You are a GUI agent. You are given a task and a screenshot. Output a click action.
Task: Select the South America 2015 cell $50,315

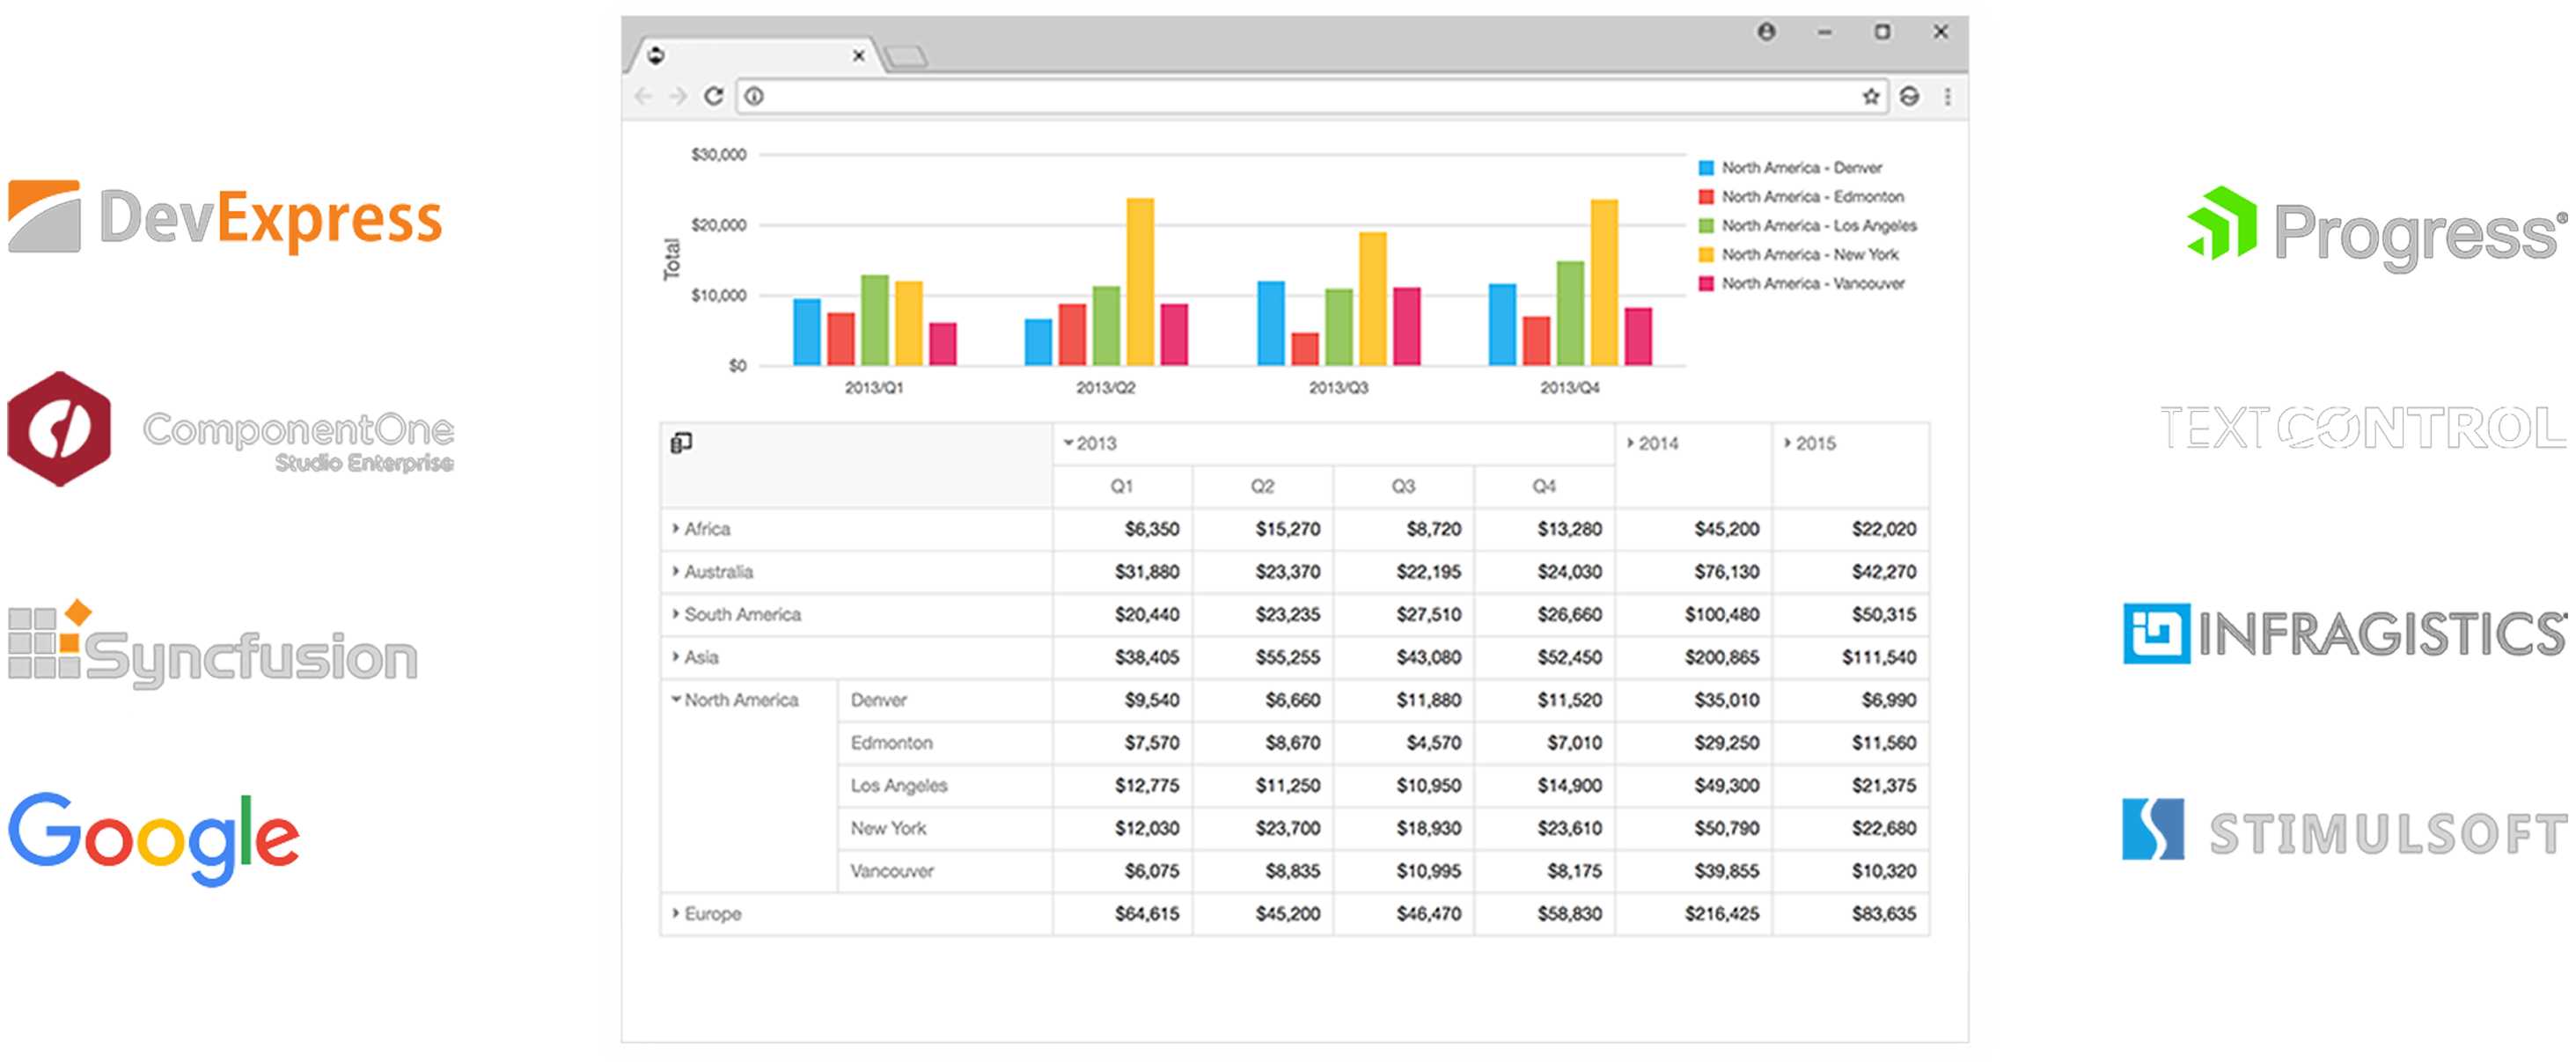point(1851,614)
